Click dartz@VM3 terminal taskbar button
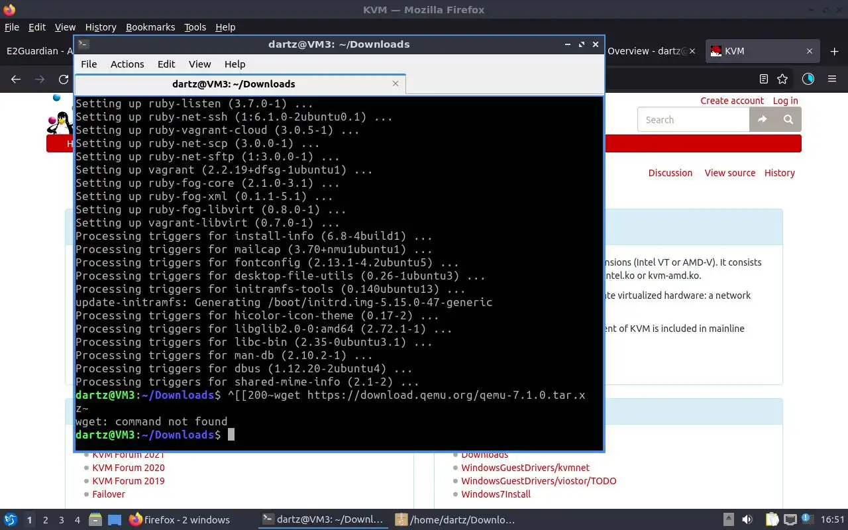Screen dimensions: 848x530 click(x=323, y=519)
